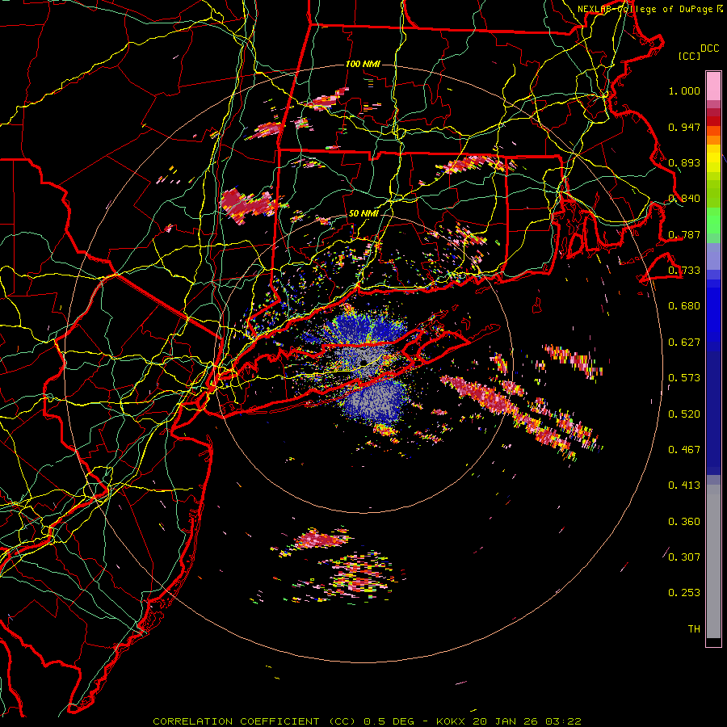Select the 0.467 scale value
This screenshot has height=727, width=727.
684,449
